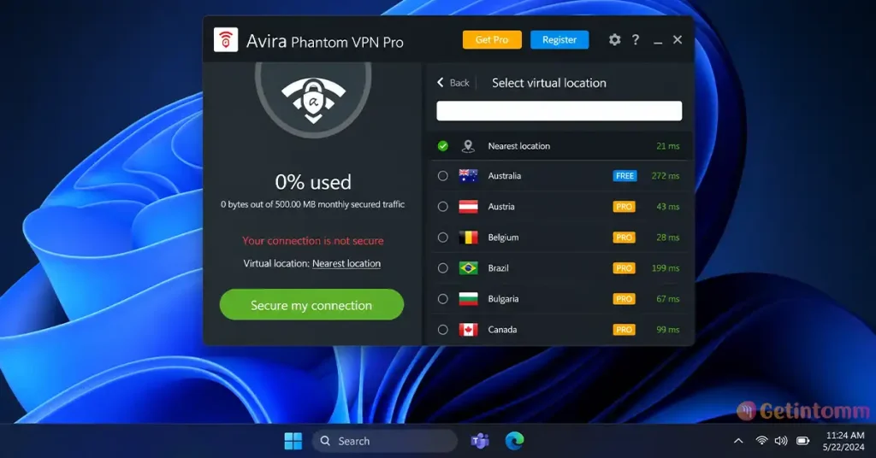
Task: Click the 28 ms latency value
Action: pyautogui.click(x=667, y=237)
